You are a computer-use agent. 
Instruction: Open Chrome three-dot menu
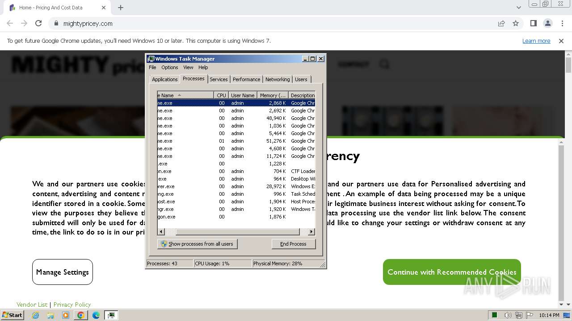click(562, 23)
